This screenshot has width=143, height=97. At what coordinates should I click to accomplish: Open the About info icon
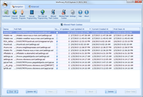tap(87, 14)
